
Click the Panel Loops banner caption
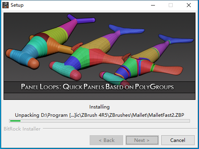coord(97,87)
